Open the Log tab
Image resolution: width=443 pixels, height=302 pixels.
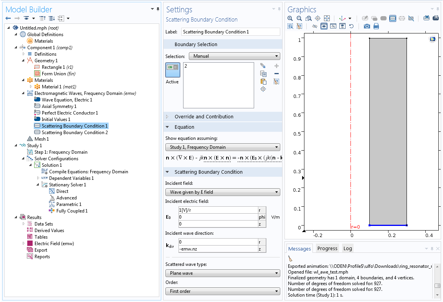(x=348, y=248)
